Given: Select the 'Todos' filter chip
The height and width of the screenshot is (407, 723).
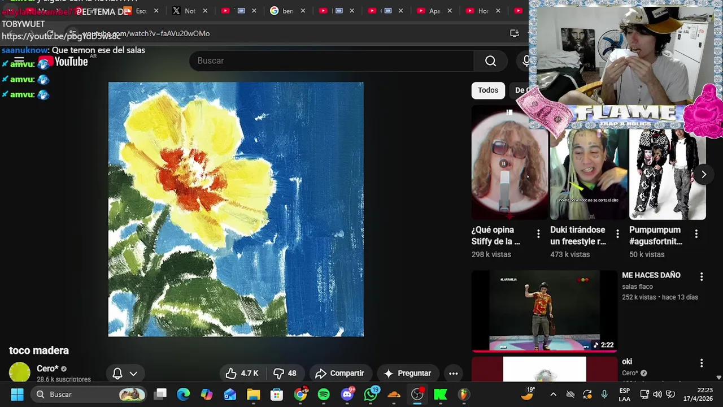Looking at the screenshot, I should tap(488, 90).
